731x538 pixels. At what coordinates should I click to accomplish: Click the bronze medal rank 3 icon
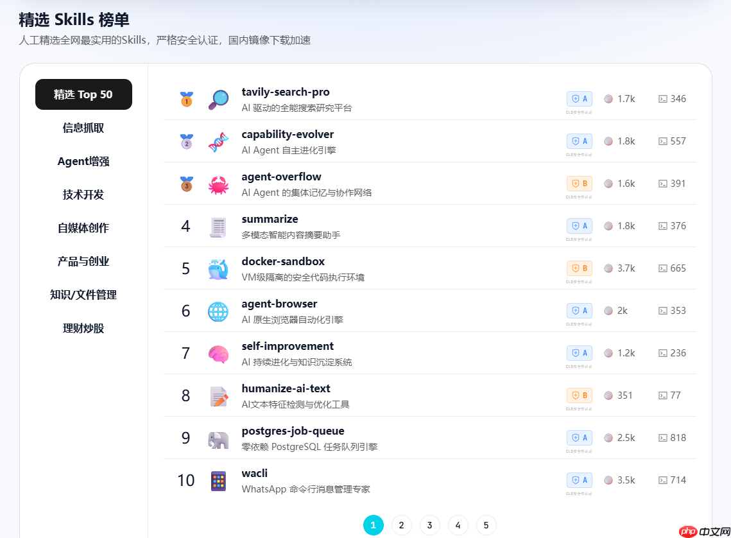[187, 184]
